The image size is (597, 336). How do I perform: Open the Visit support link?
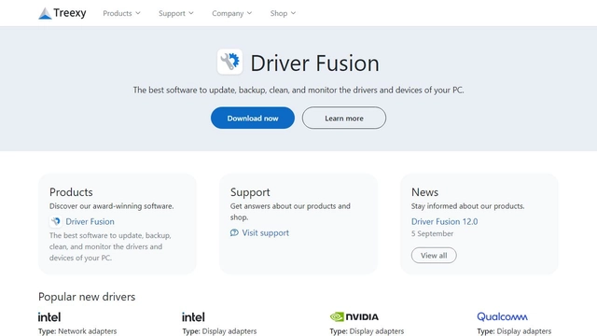(x=265, y=232)
